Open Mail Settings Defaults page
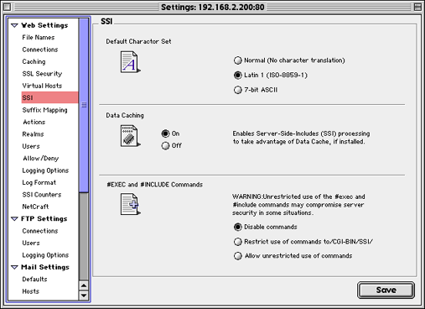The height and width of the screenshot is (309, 425). point(34,279)
